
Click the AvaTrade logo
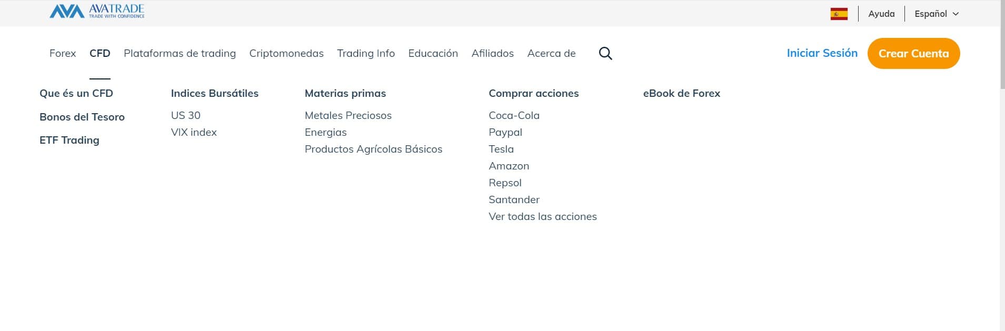click(x=97, y=12)
